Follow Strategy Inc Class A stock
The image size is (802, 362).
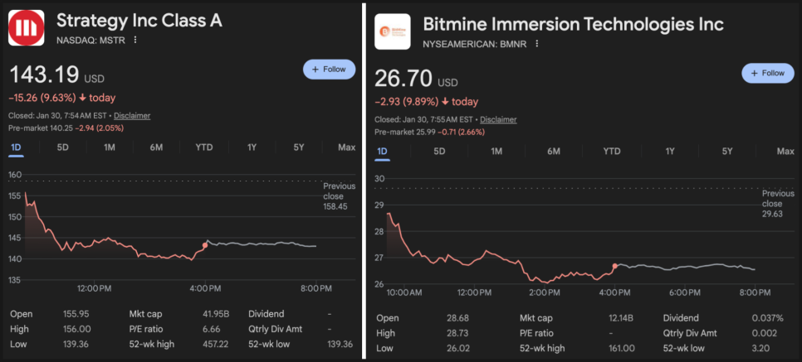[329, 70]
